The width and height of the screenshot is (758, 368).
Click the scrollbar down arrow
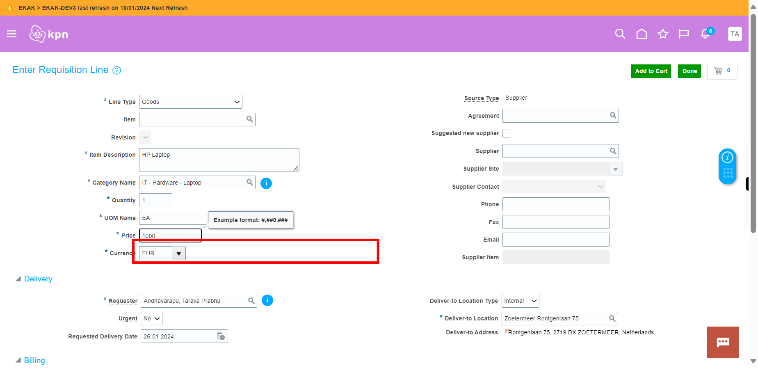(x=753, y=361)
